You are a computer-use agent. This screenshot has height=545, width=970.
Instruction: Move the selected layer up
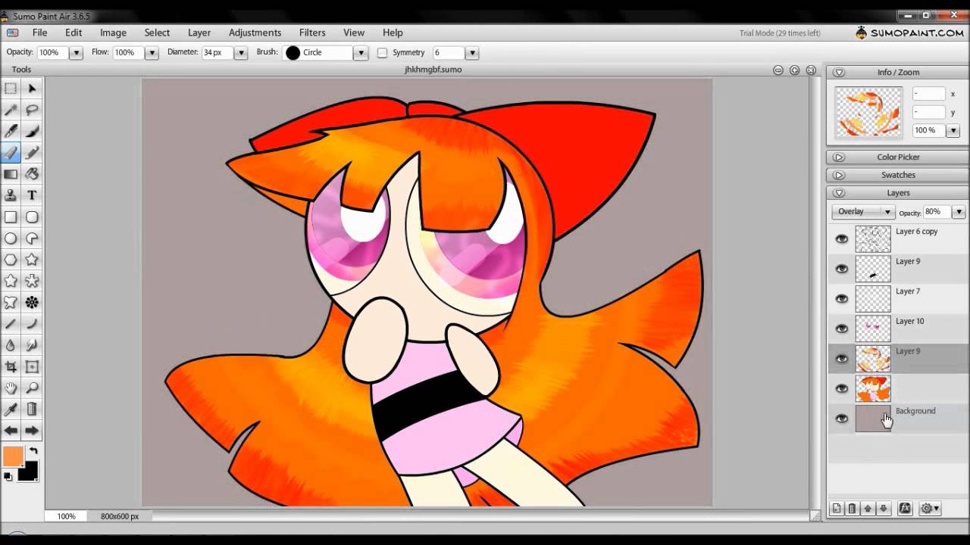[868, 509]
